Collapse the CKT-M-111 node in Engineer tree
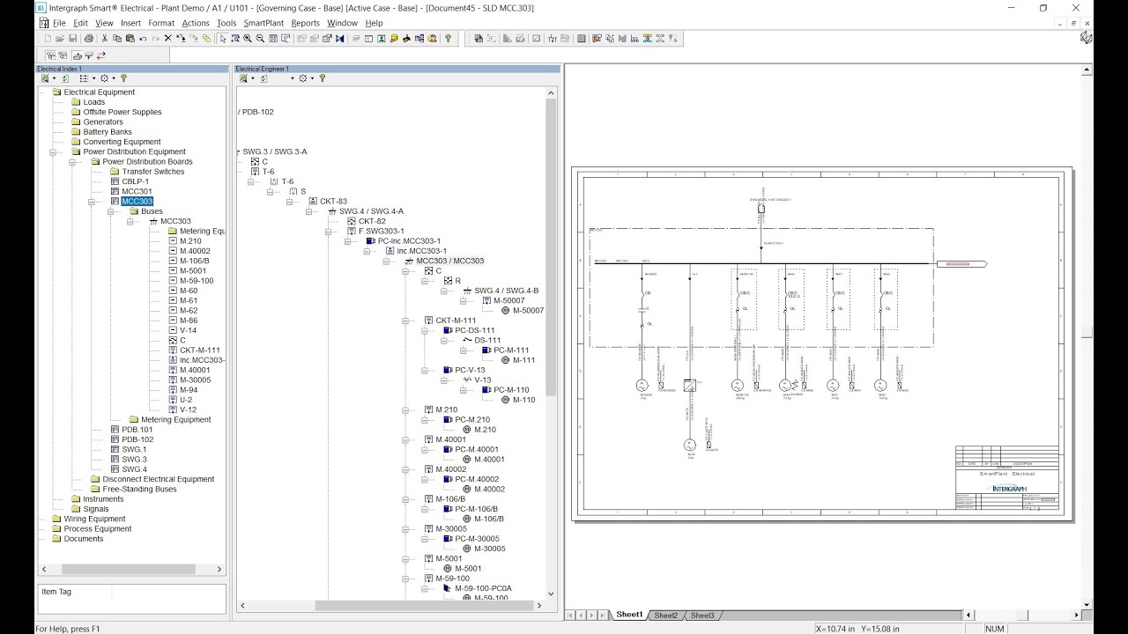The width and height of the screenshot is (1128, 634). pos(404,321)
